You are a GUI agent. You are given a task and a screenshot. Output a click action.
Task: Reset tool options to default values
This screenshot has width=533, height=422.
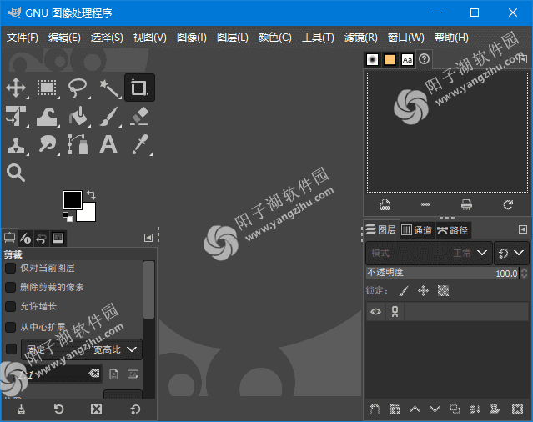(x=135, y=409)
